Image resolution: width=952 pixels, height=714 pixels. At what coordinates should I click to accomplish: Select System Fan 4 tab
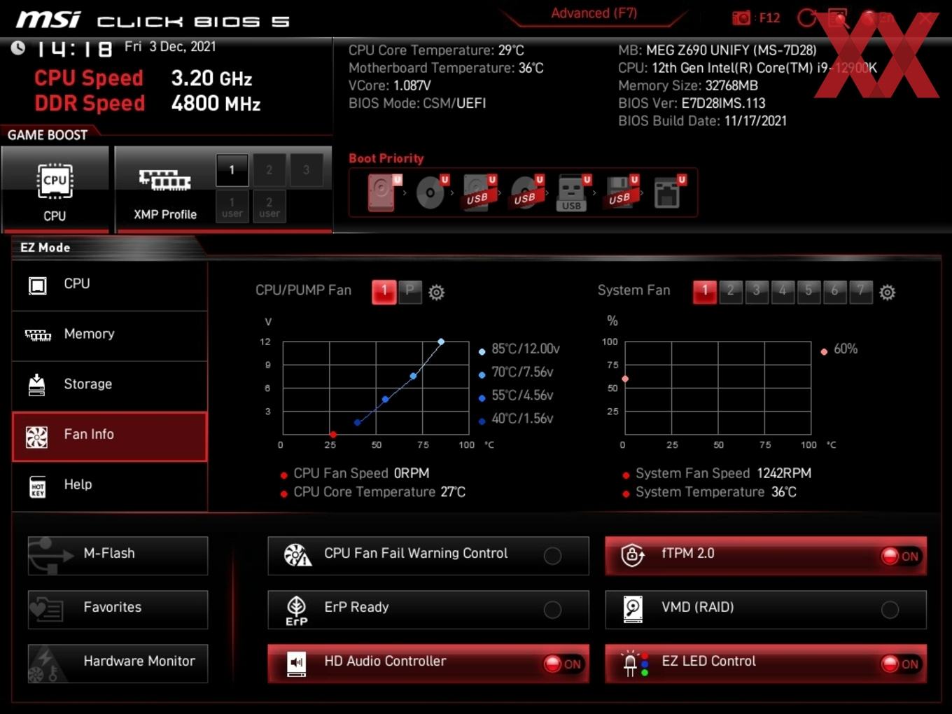(783, 291)
